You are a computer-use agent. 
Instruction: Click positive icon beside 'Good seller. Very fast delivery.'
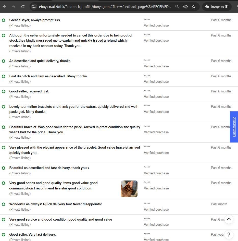[4, 235]
